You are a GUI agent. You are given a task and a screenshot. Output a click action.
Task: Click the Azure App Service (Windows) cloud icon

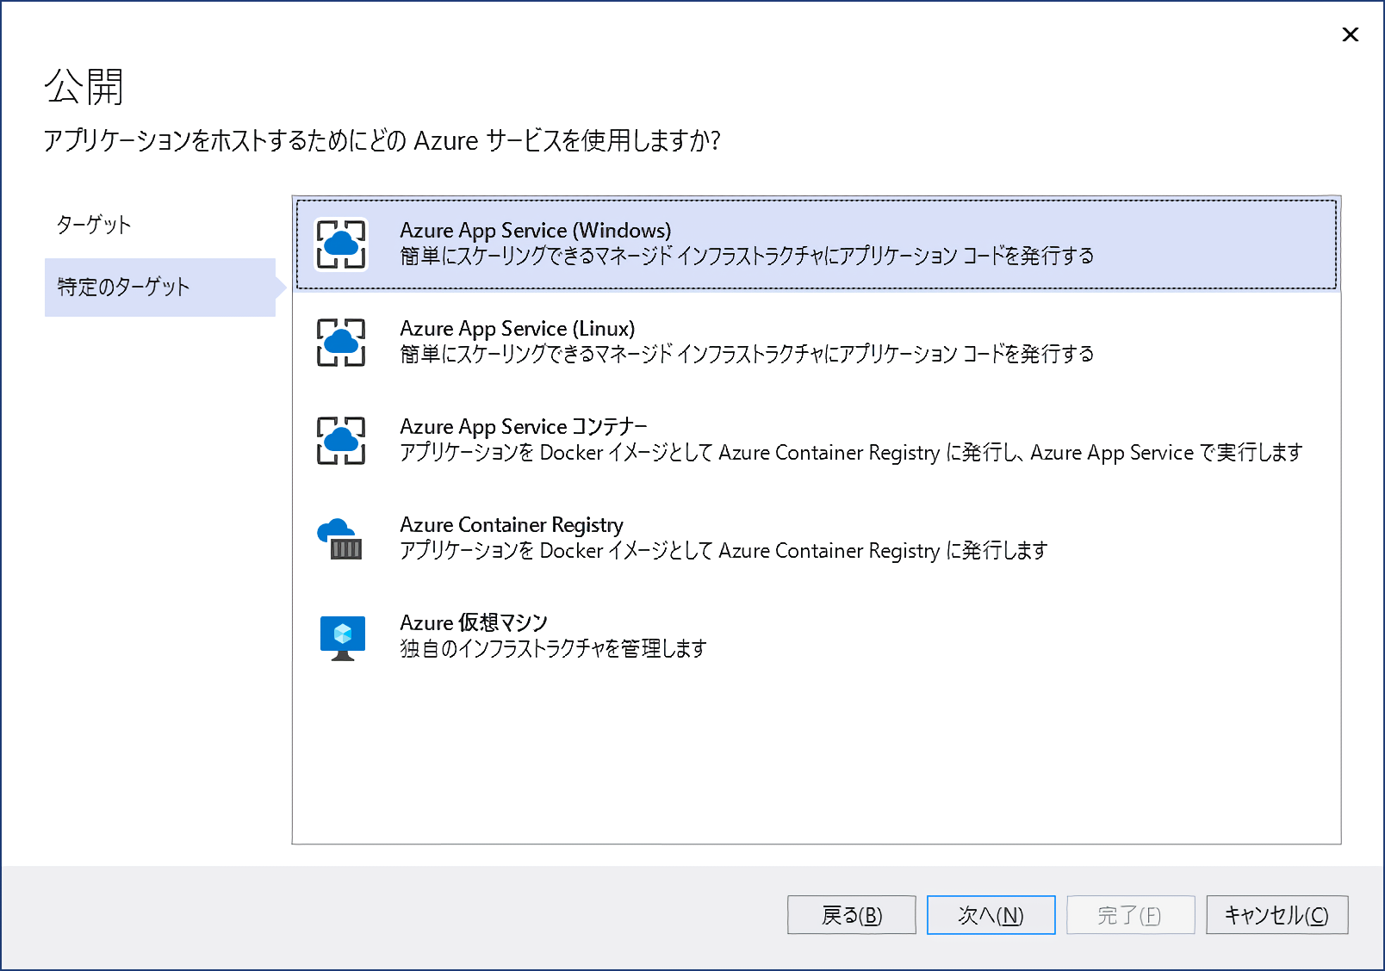click(x=341, y=244)
